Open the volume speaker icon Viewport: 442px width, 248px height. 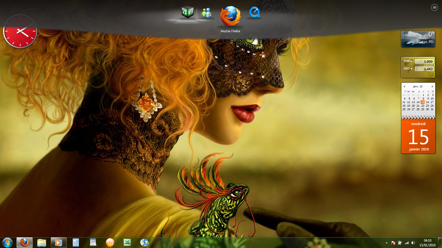tap(413, 243)
